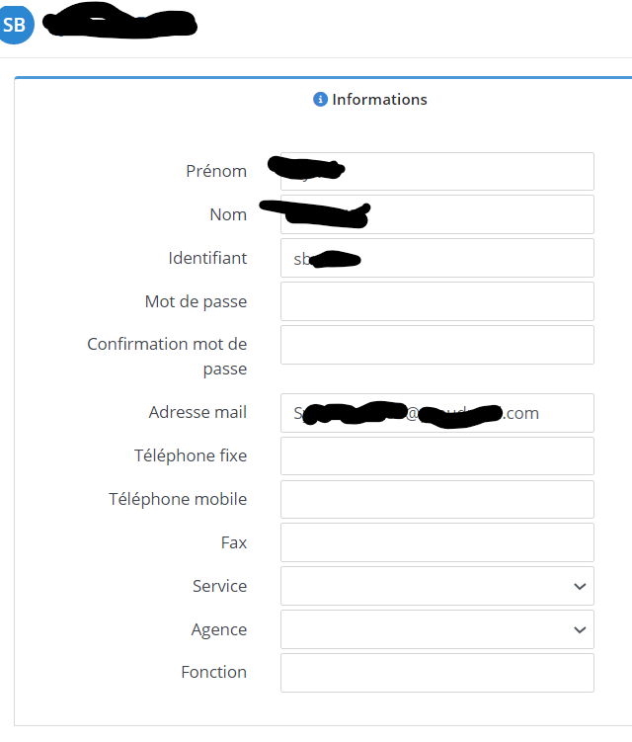Focus the Fonction text field
Screen dimensions: 632x742
pyautogui.click(x=437, y=673)
